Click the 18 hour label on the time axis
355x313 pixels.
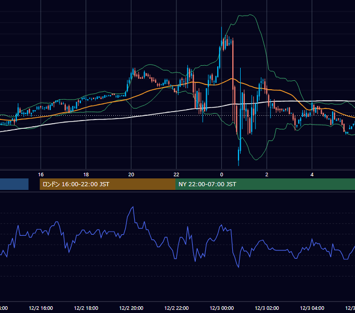pos(86,175)
